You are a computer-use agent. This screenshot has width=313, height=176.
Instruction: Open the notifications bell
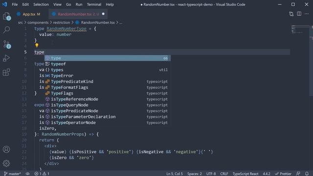coord(307,174)
